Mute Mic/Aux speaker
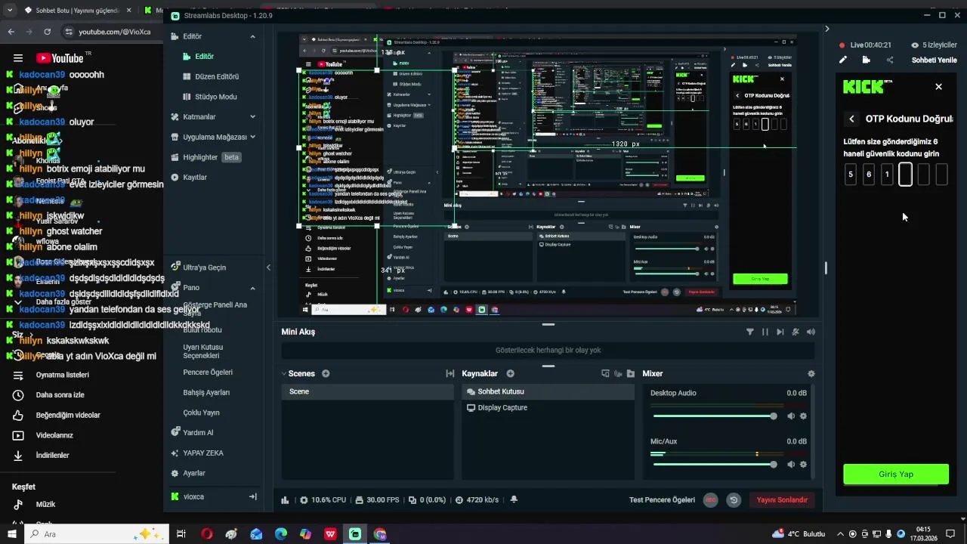The width and height of the screenshot is (967, 544). (791, 465)
